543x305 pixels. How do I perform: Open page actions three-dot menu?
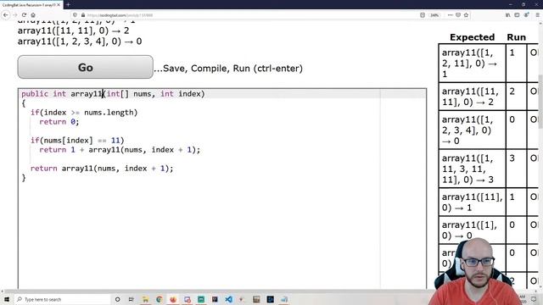click(x=450, y=15)
